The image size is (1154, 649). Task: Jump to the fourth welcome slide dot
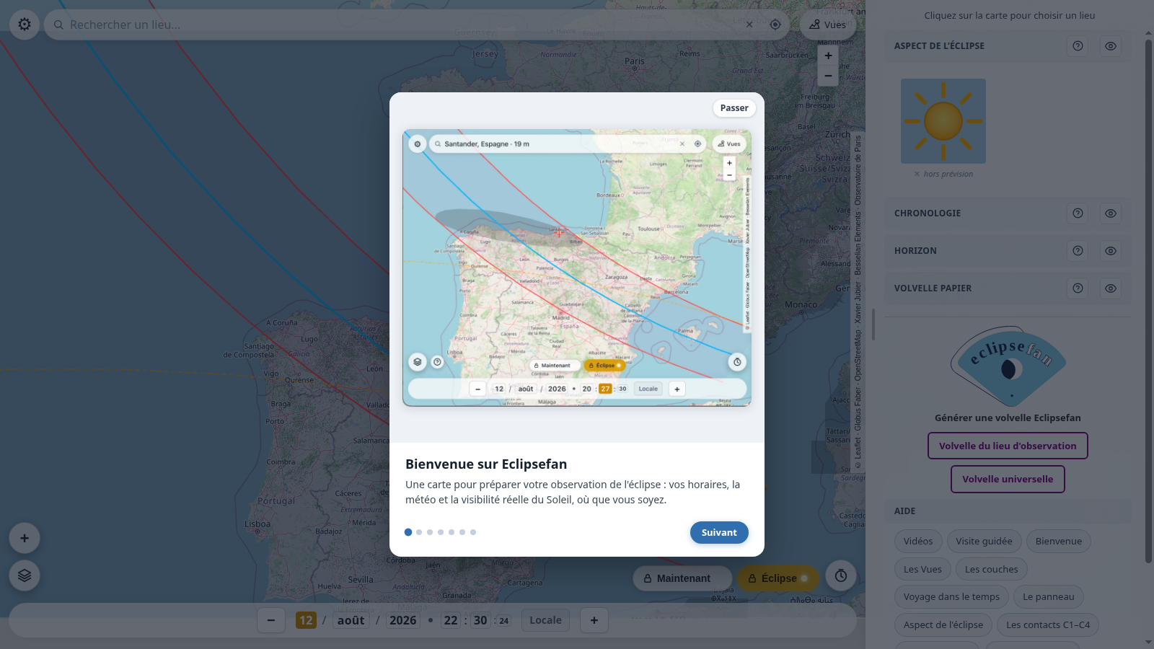441,532
